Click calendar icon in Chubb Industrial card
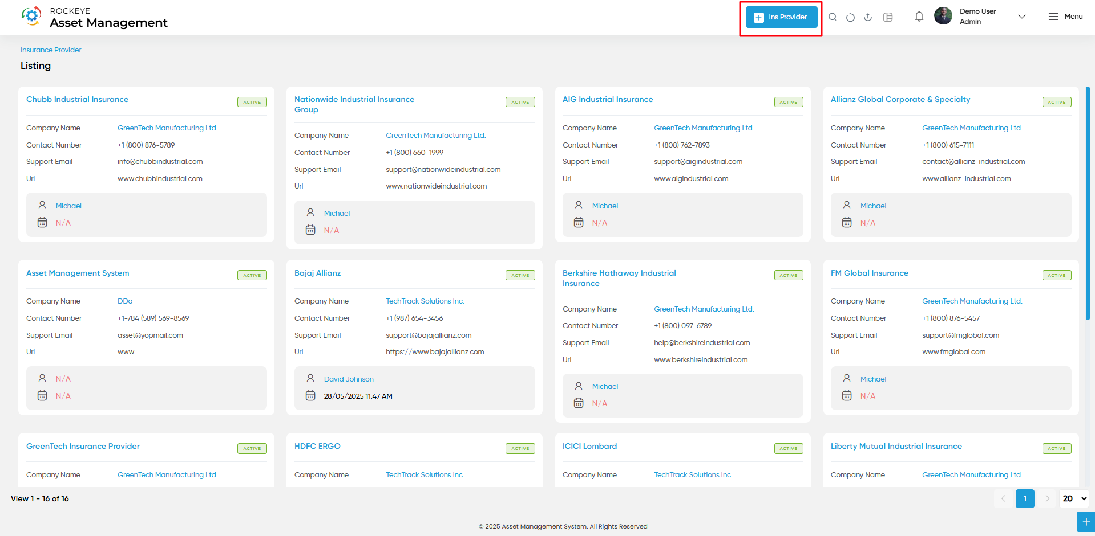The width and height of the screenshot is (1095, 536). [x=42, y=222]
